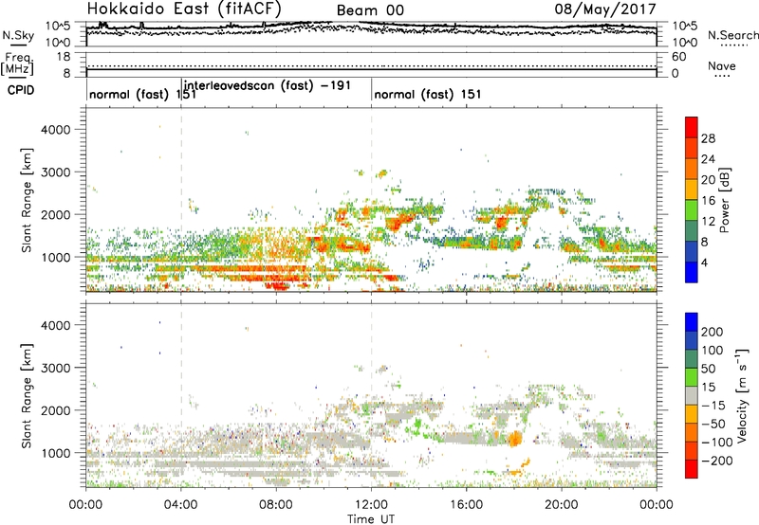Click '1000' on velocity panel range axis
Image resolution: width=759 pixels, height=525 pixels.
point(55,453)
